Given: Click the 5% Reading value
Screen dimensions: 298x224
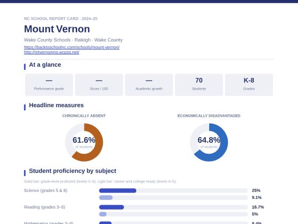Looking at the screenshot, I should point(255,214).
